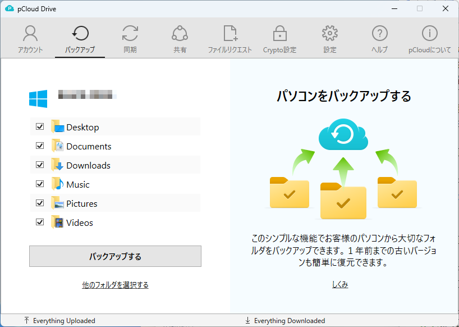459x327 pixels.
Task: Open the 共有 (Share) section
Action: [180, 39]
